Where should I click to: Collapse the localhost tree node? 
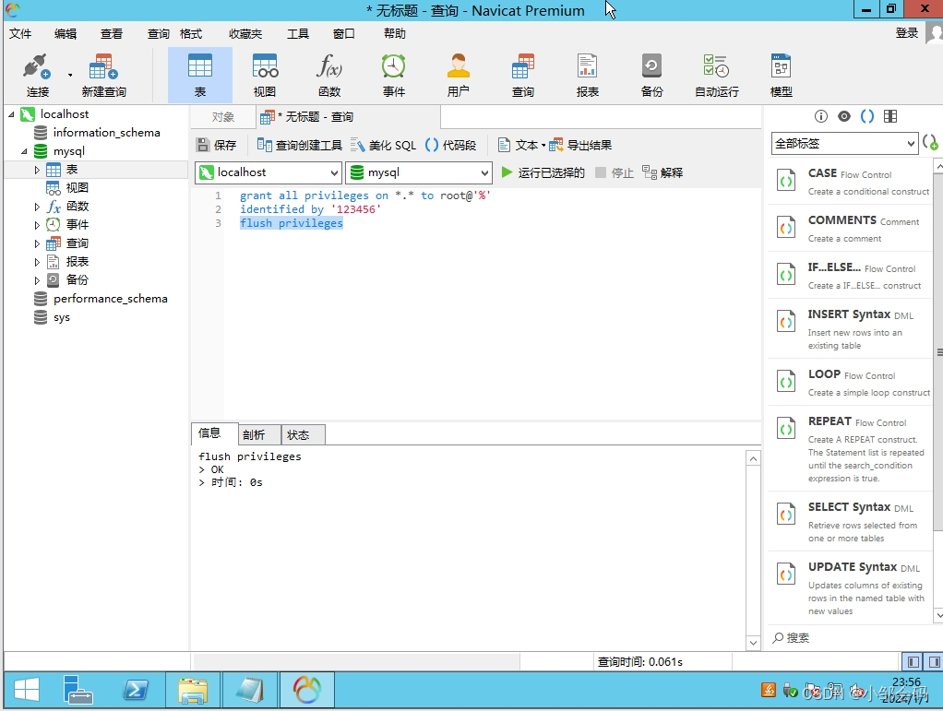(11, 113)
